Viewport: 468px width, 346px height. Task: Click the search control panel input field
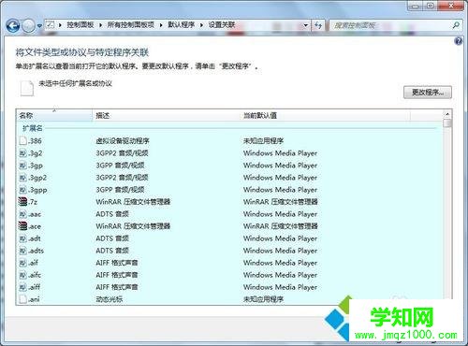click(390, 25)
